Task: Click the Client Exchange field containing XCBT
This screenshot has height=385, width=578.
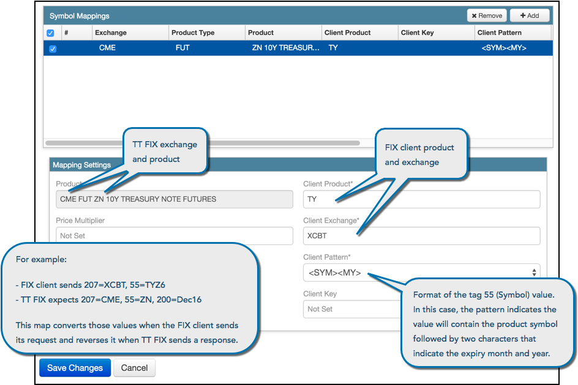Action: click(x=421, y=236)
